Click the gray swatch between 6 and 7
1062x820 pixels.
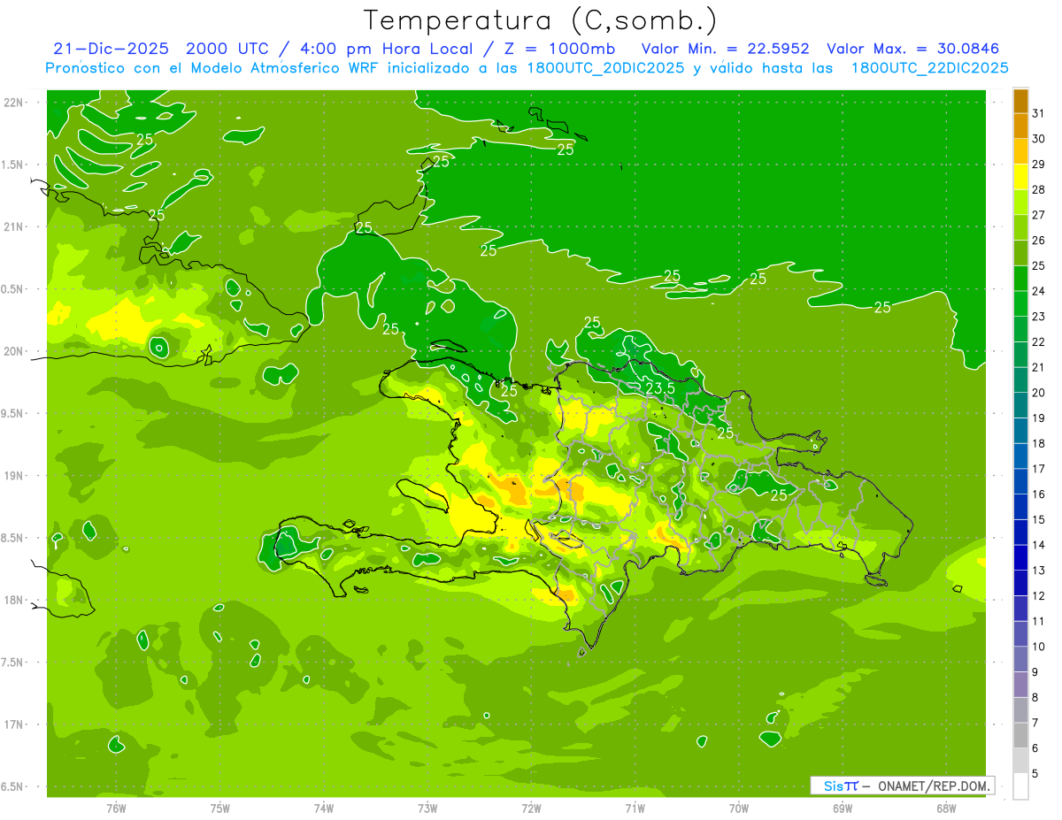click(x=1020, y=736)
